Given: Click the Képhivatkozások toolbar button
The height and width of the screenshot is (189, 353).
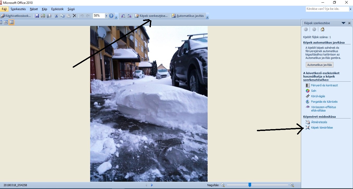Looking at the screenshot, I should [x=16, y=16].
